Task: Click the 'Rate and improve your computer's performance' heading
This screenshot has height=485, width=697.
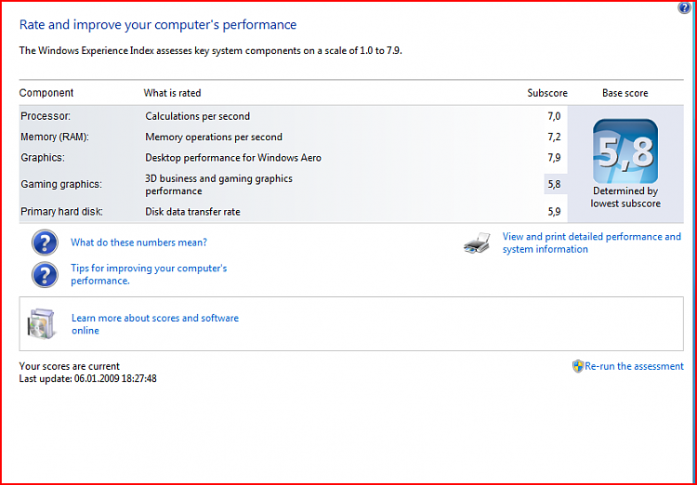Action: [158, 24]
